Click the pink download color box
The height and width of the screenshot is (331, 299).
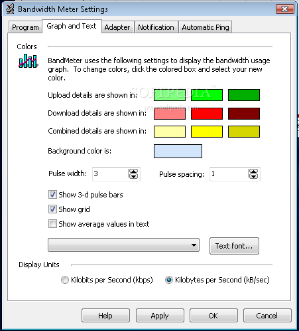coord(170,114)
